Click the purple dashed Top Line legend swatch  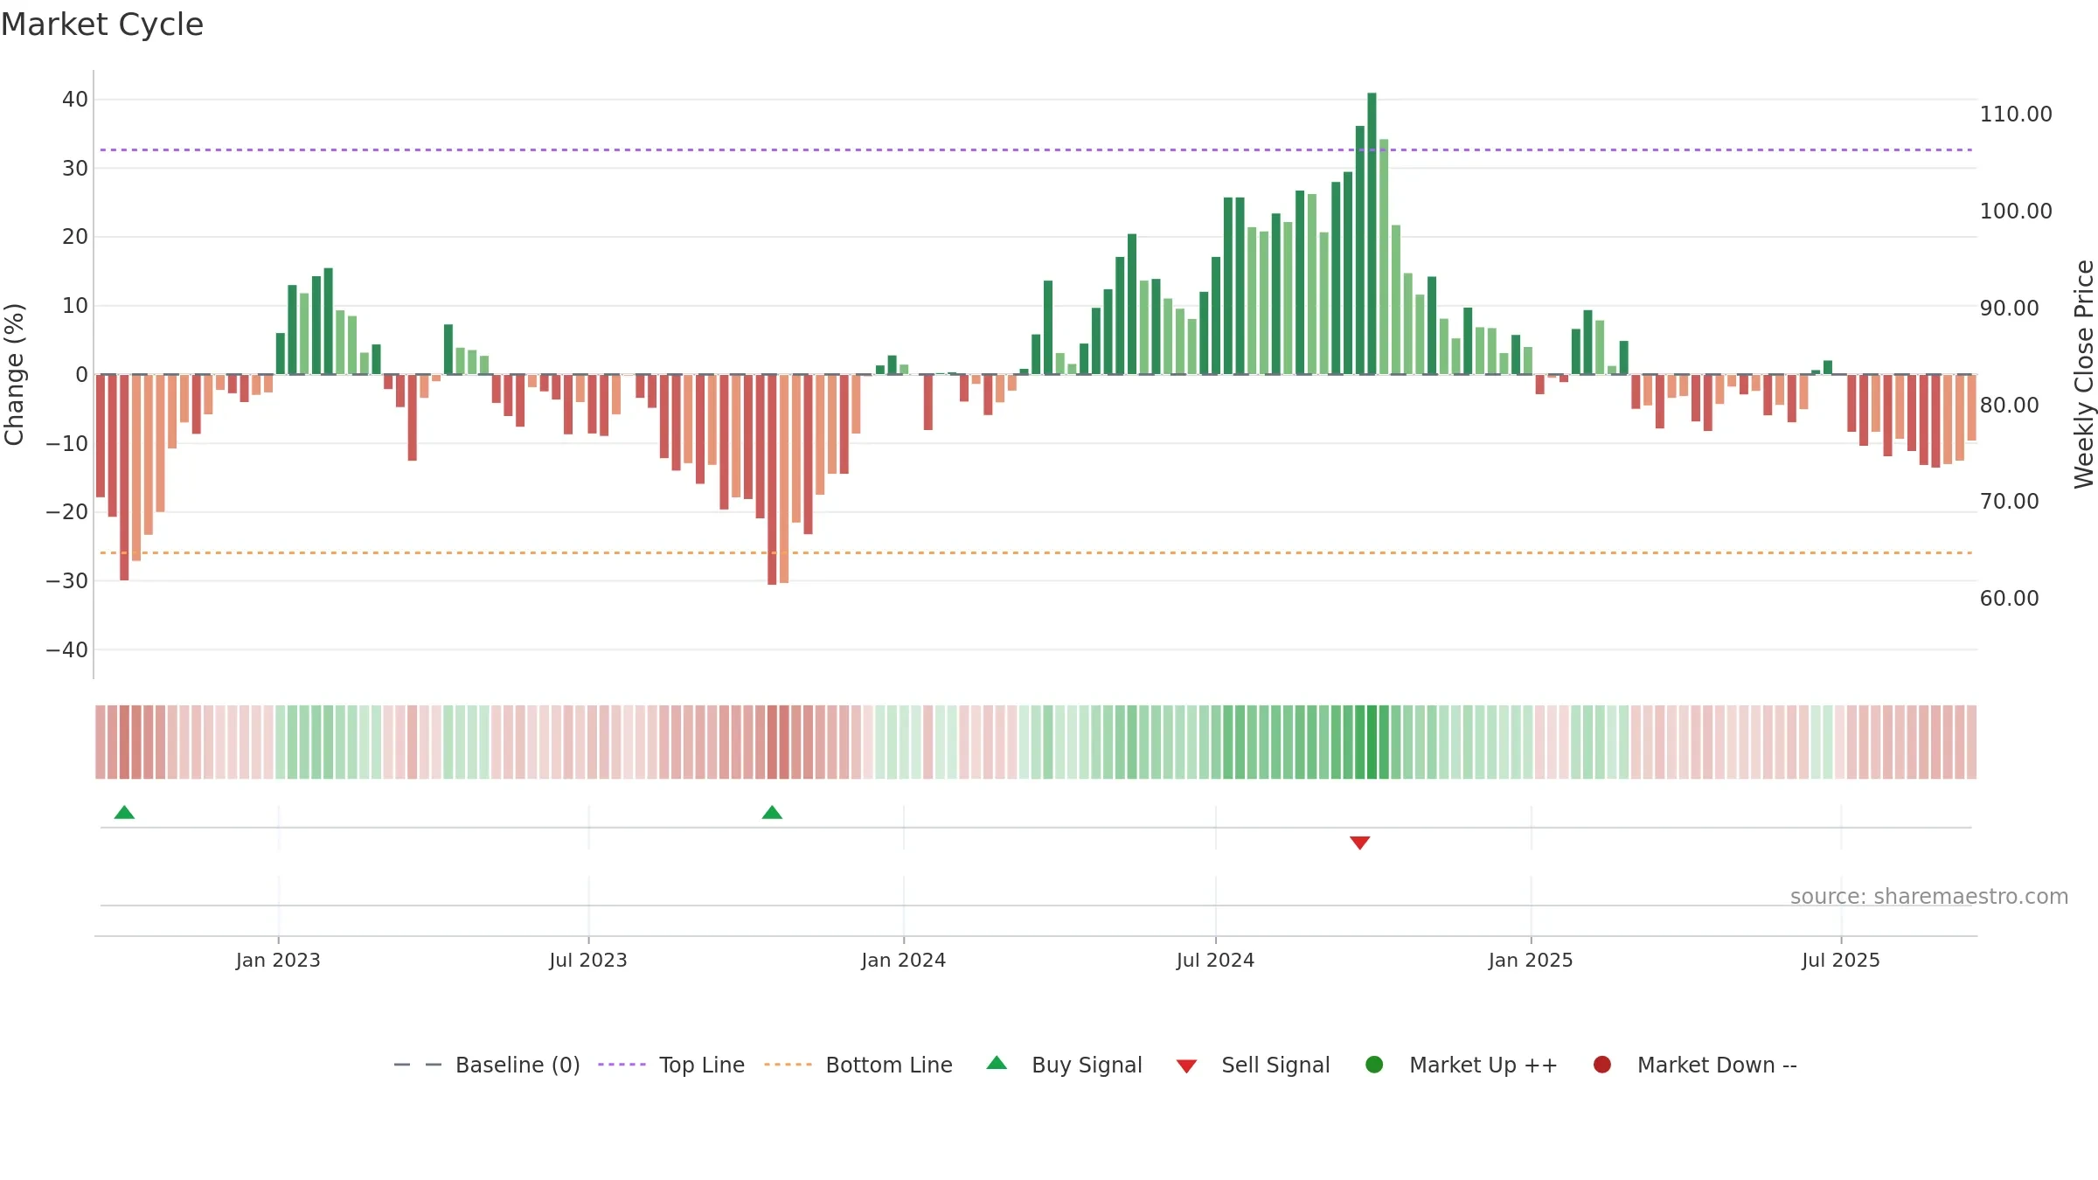(622, 1065)
